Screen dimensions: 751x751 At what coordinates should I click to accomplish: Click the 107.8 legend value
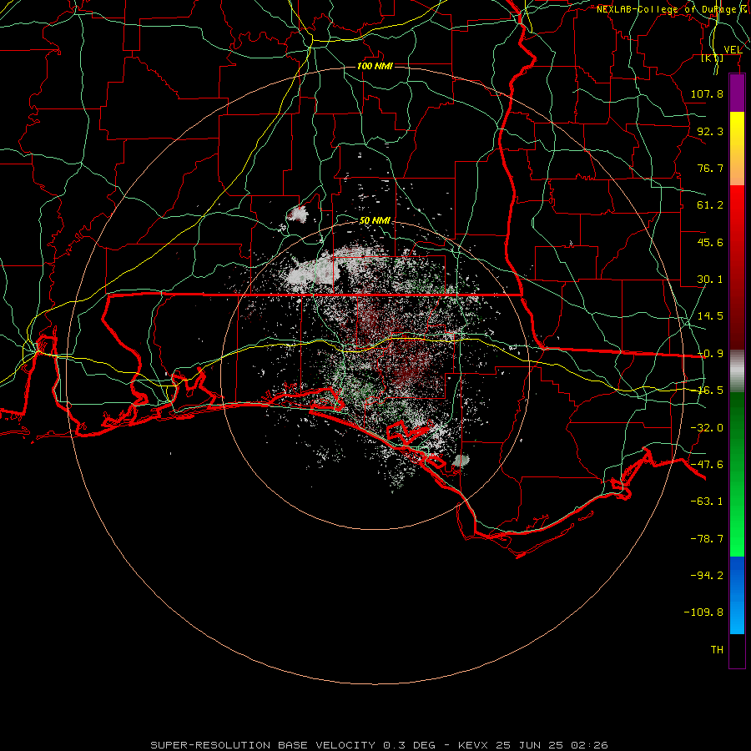pos(707,93)
